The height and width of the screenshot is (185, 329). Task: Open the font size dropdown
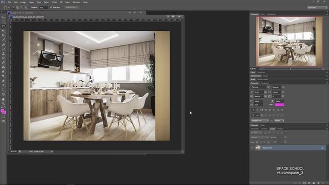(x=266, y=92)
